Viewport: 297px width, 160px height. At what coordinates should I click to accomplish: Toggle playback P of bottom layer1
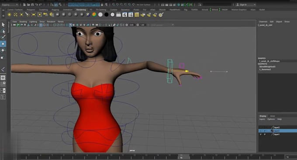(265, 134)
